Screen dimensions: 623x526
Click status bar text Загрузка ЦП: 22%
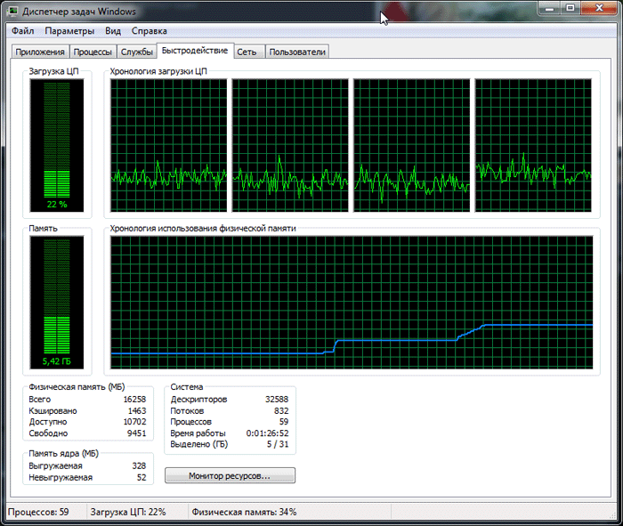tap(128, 512)
